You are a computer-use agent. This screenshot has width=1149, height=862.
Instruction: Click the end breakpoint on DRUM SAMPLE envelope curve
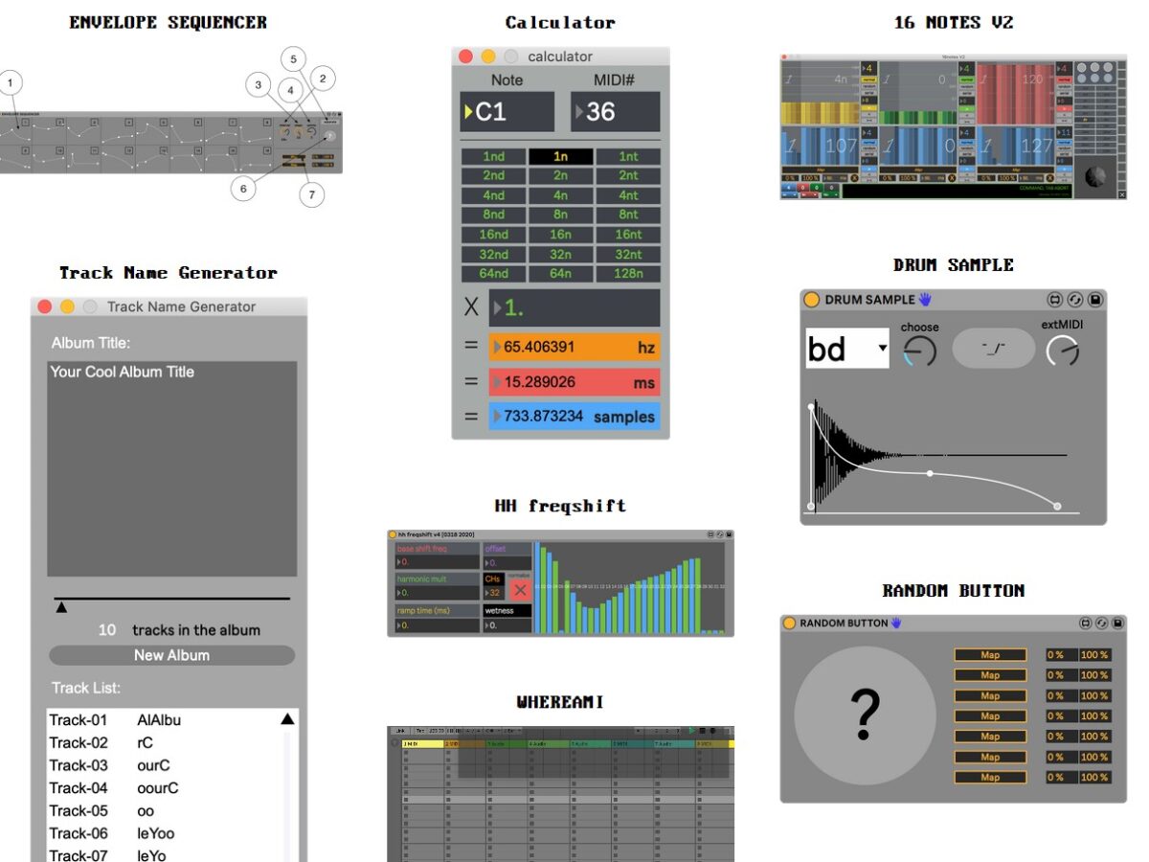(1057, 506)
